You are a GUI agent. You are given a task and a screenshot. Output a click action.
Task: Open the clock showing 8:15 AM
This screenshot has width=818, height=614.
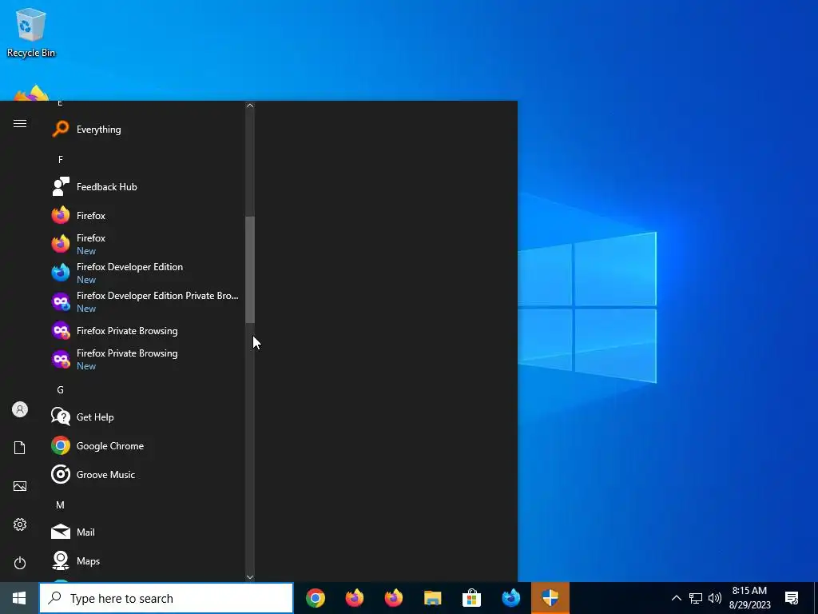tap(749, 598)
